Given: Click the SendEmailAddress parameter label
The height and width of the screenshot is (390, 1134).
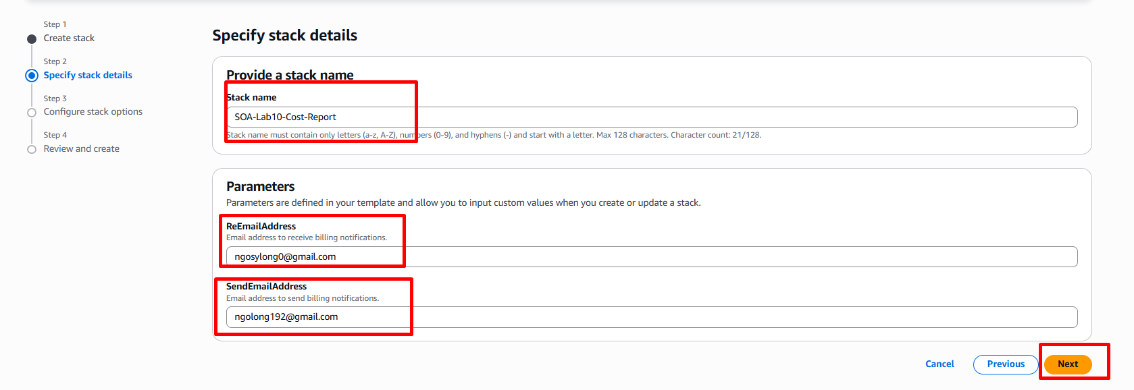Looking at the screenshot, I should 266,287.
